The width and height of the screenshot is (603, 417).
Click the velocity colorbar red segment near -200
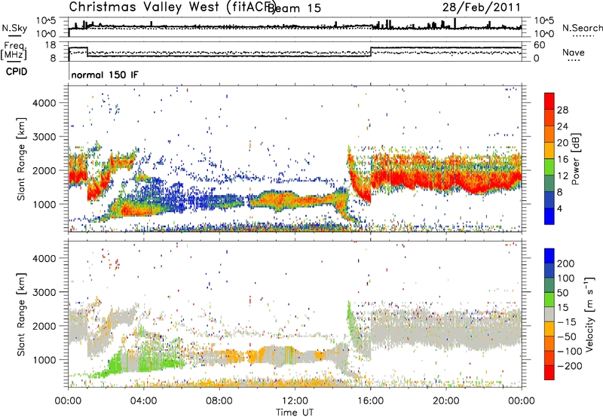point(549,373)
